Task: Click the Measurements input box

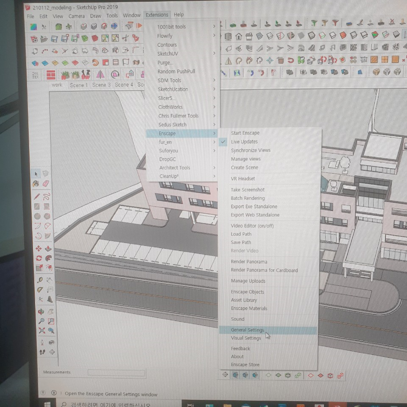Action: pyautogui.click(x=116, y=373)
